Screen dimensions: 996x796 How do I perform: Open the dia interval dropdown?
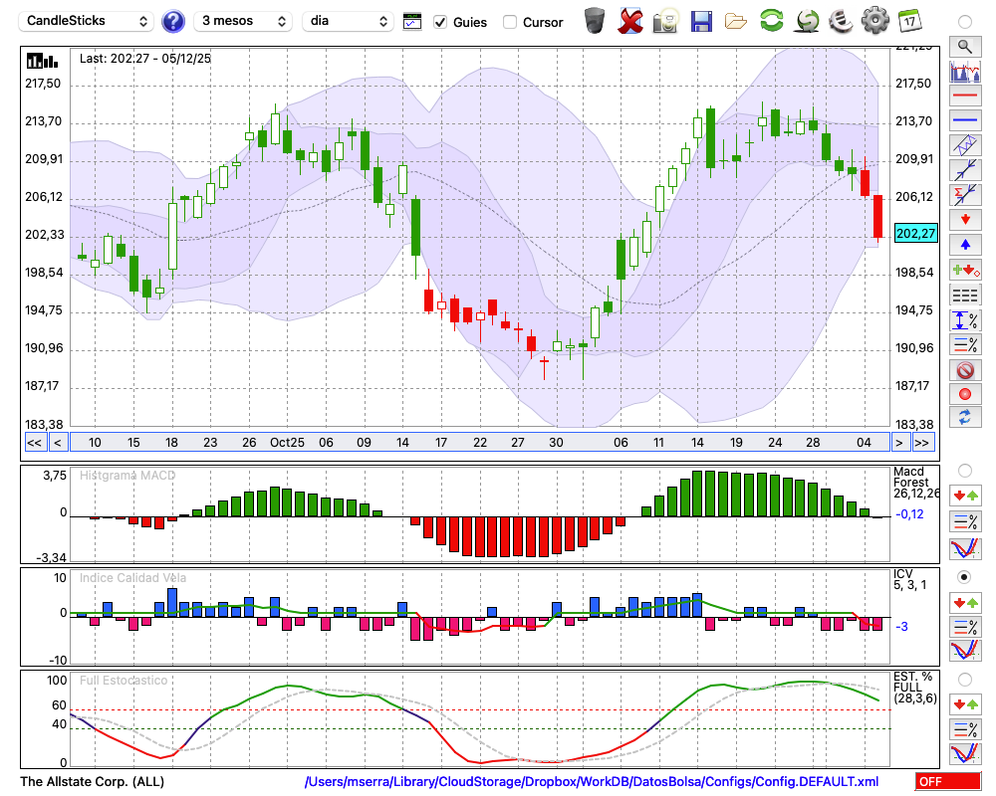click(x=348, y=21)
